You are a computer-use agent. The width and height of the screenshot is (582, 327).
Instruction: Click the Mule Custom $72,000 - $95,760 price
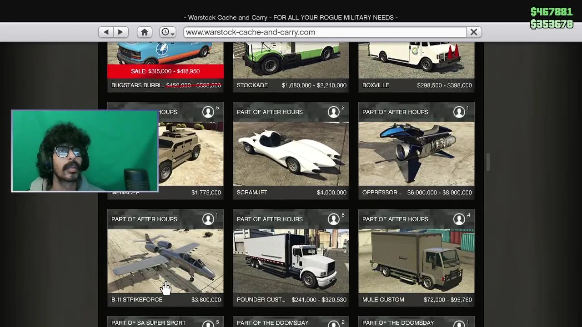pos(448,300)
